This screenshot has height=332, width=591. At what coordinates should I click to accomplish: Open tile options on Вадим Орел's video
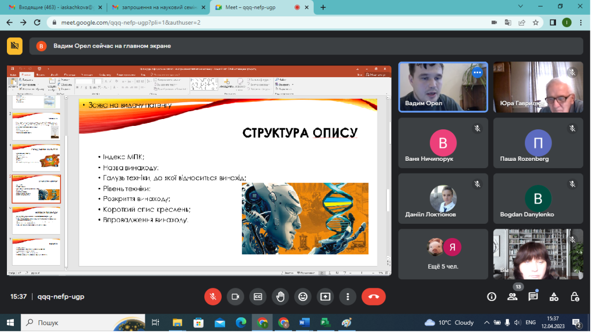(x=477, y=73)
